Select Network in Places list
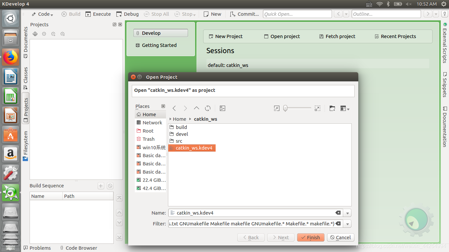Screen dimensions: 449x252 [x=150, y=123]
